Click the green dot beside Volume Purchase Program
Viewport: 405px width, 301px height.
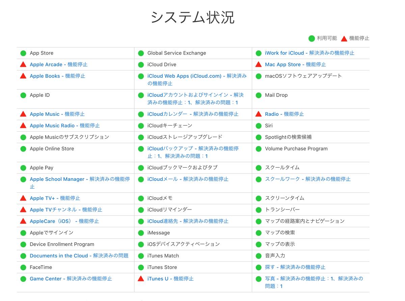[259, 148]
